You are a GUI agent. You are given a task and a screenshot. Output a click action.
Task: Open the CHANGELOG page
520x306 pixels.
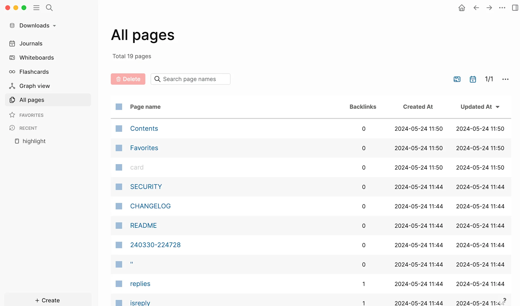coord(150,206)
